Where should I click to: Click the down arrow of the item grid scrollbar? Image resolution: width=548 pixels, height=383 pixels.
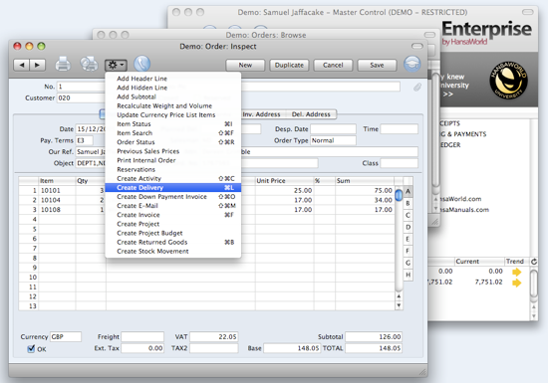(x=399, y=305)
